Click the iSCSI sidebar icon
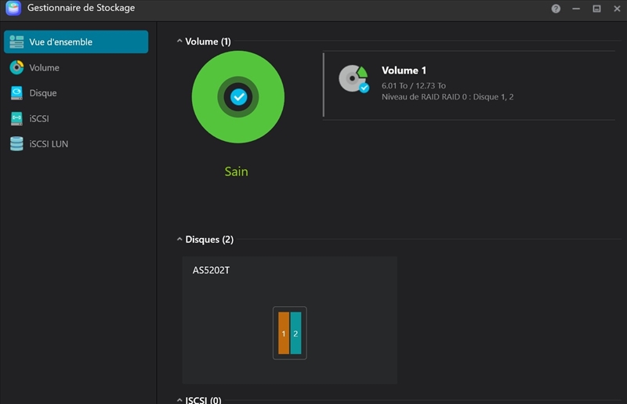 tap(16, 118)
